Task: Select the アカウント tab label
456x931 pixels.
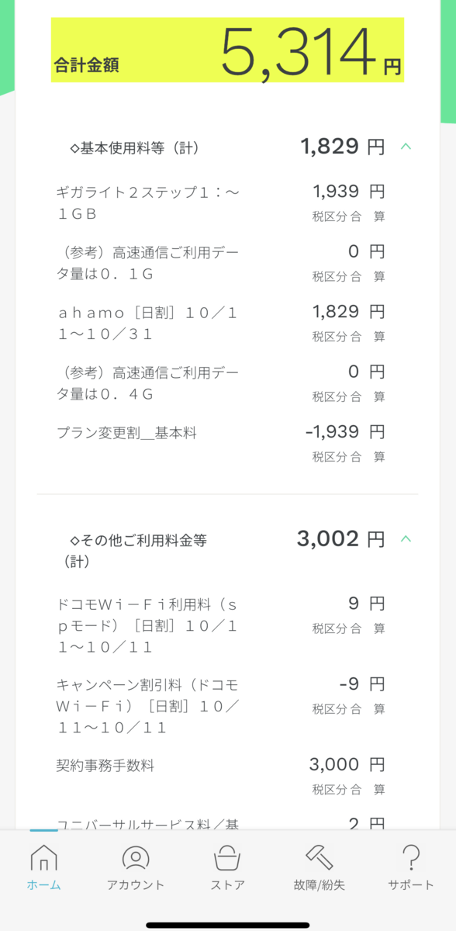Action: [x=136, y=884]
